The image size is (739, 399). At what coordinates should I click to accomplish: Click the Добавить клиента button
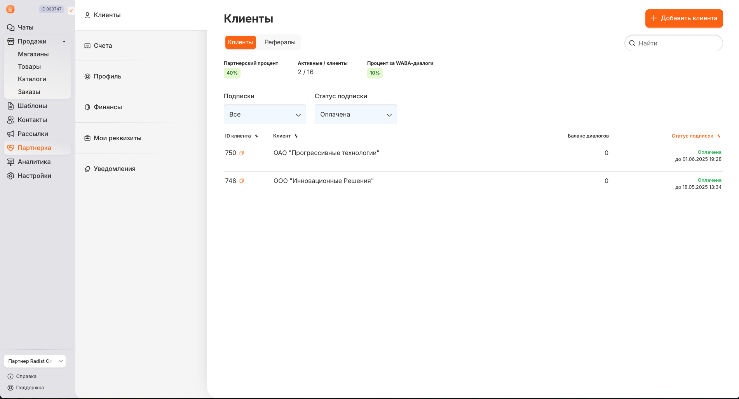(684, 18)
